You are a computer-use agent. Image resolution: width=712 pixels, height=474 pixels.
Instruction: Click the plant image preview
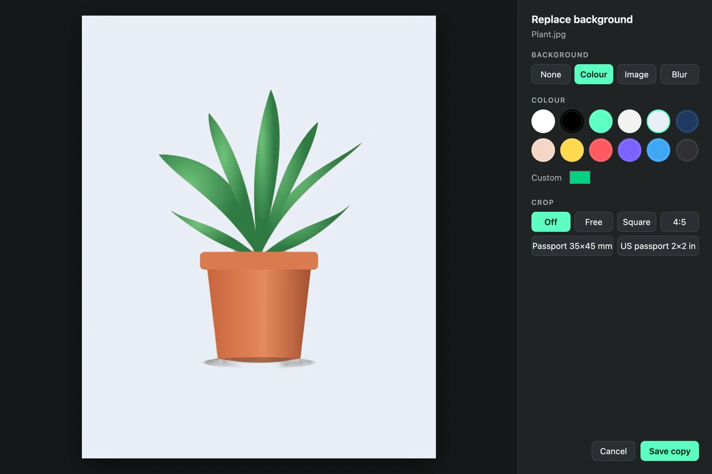tap(259, 237)
